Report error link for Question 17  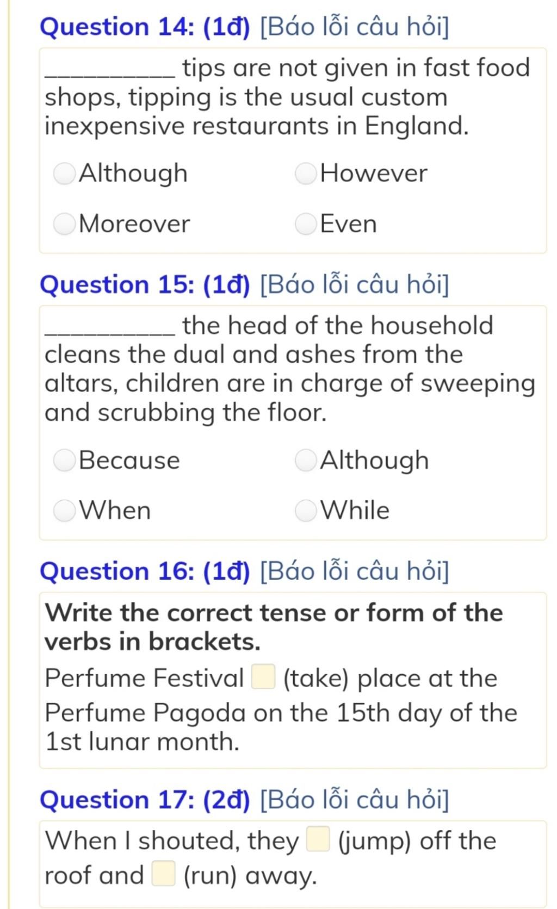(355, 800)
